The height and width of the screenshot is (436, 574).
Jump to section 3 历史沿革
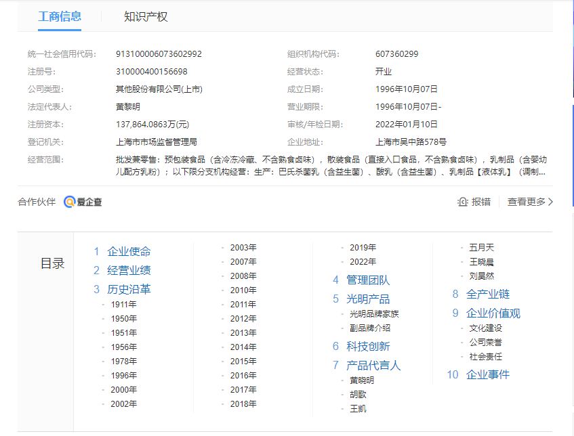click(129, 289)
